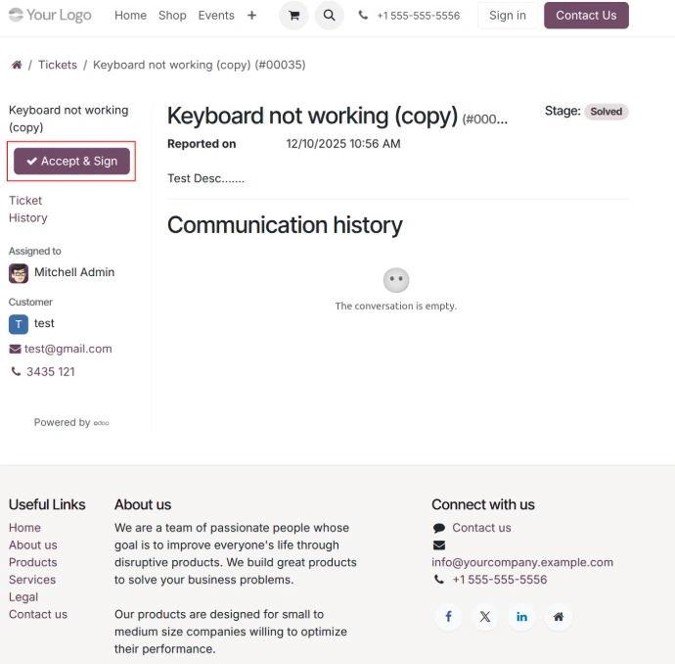Jump to History sidebar link
675x664 pixels.
click(x=28, y=218)
